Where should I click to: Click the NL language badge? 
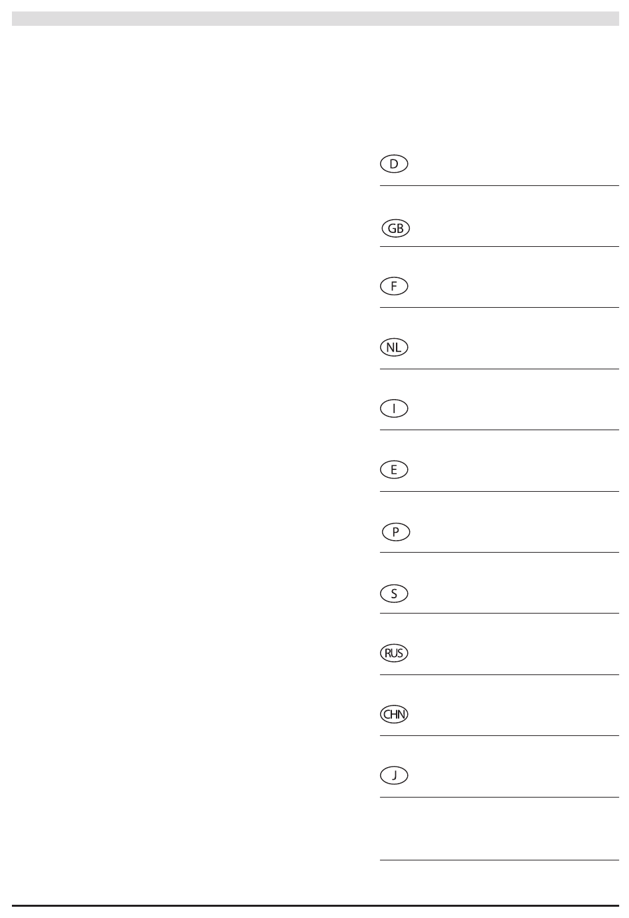point(394,347)
